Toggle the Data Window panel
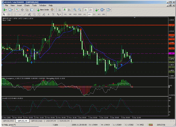This screenshot has width=176, height=127. [x=22, y=10]
